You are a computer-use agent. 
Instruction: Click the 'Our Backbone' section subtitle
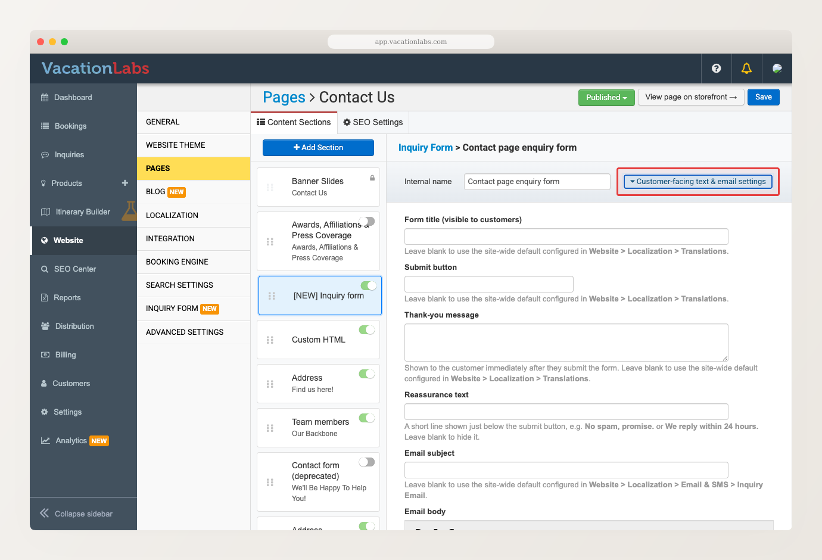[x=315, y=434]
